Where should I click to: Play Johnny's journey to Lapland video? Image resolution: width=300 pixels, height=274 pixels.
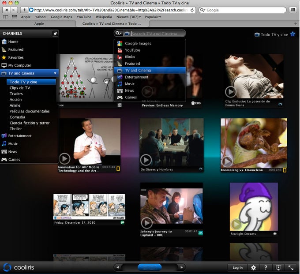147,223
